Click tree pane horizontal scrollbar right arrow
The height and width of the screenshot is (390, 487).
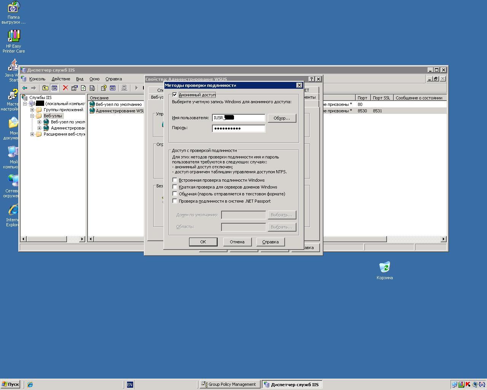click(82, 239)
